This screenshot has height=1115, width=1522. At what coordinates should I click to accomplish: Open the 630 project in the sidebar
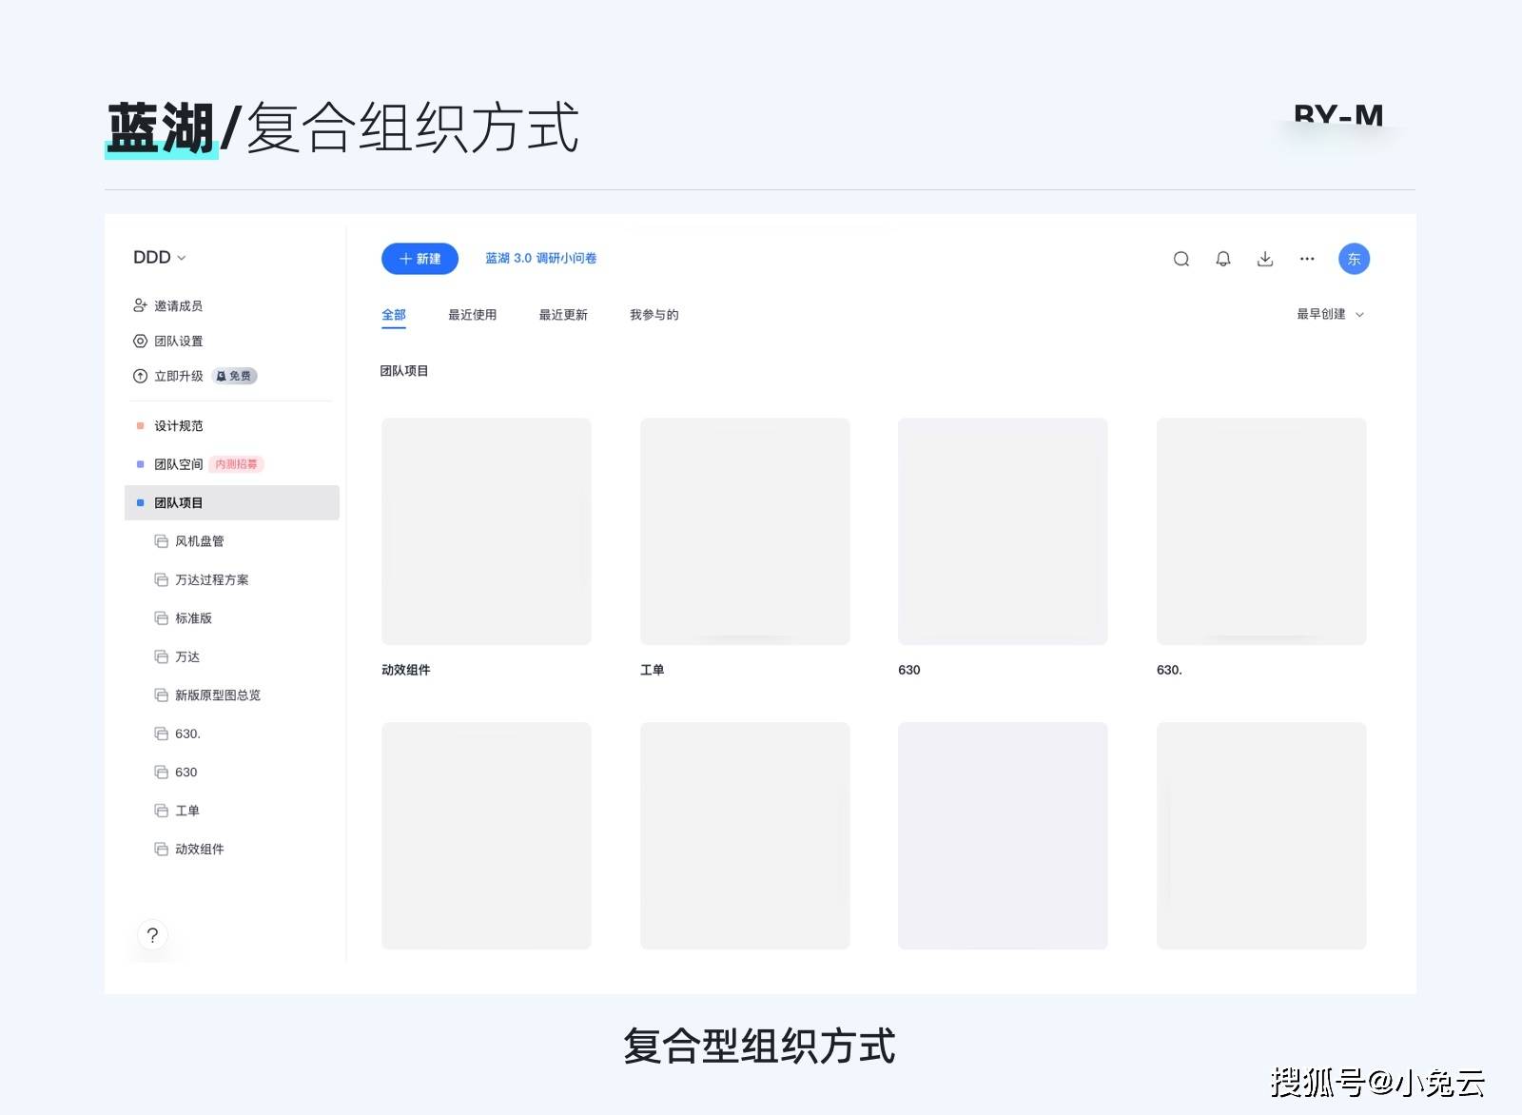186,773
